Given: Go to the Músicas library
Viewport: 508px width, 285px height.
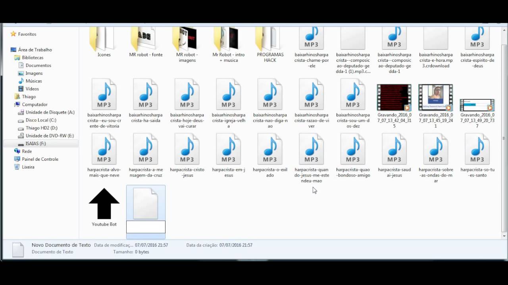Looking at the screenshot, I should pos(34,81).
